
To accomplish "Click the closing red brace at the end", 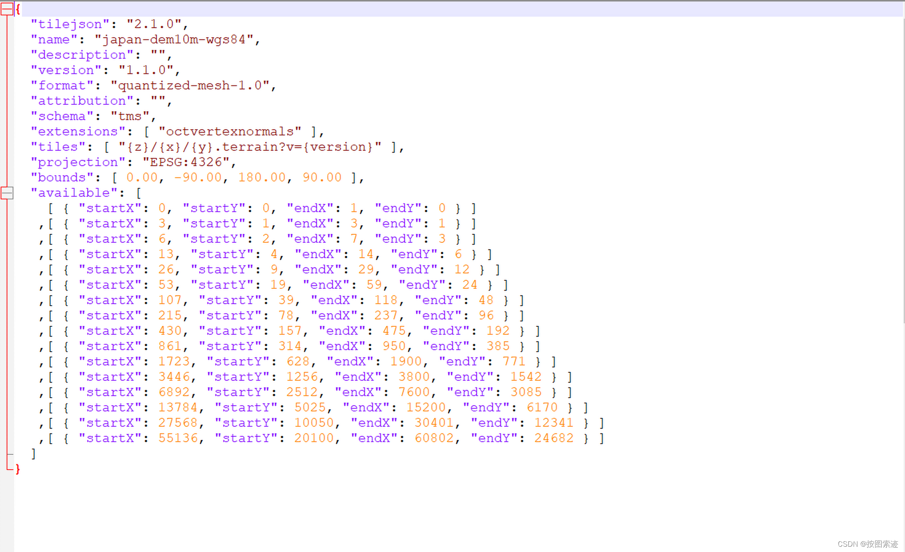I will 18,469.
